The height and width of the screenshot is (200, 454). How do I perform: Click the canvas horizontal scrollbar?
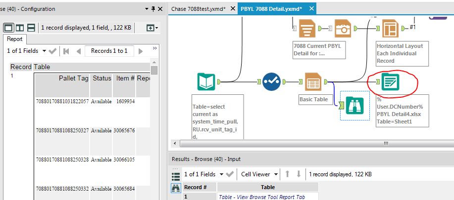tap(317, 143)
